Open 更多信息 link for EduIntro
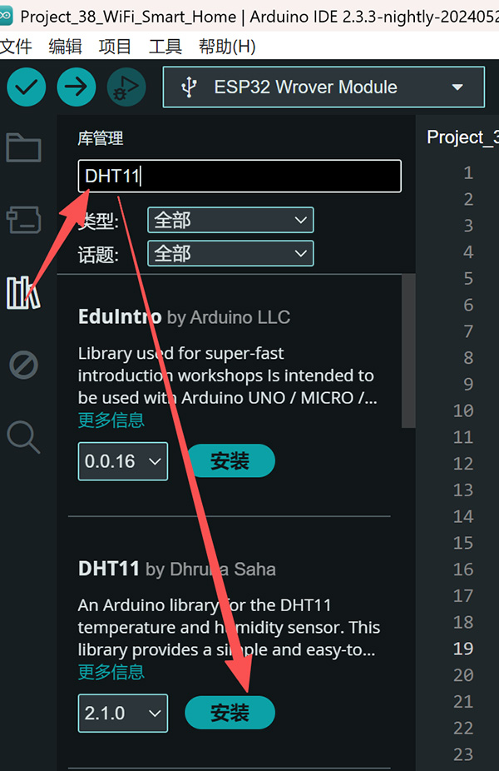 point(111,420)
